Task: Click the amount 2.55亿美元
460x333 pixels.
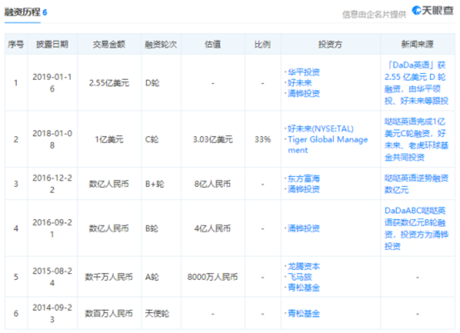Action: coord(109,83)
